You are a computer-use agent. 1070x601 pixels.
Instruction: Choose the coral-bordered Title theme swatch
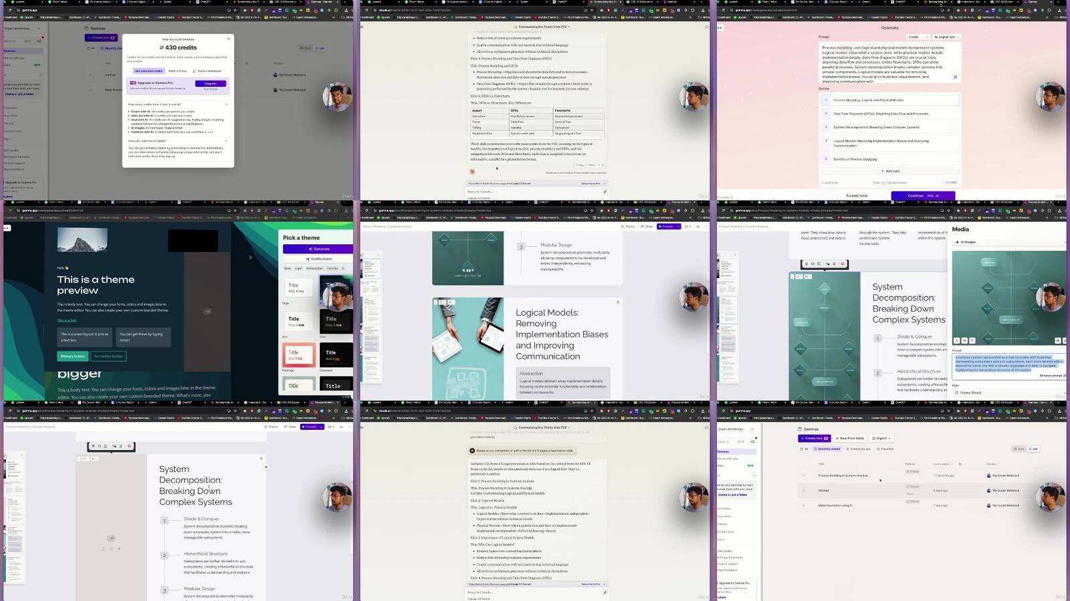(x=300, y=355)
